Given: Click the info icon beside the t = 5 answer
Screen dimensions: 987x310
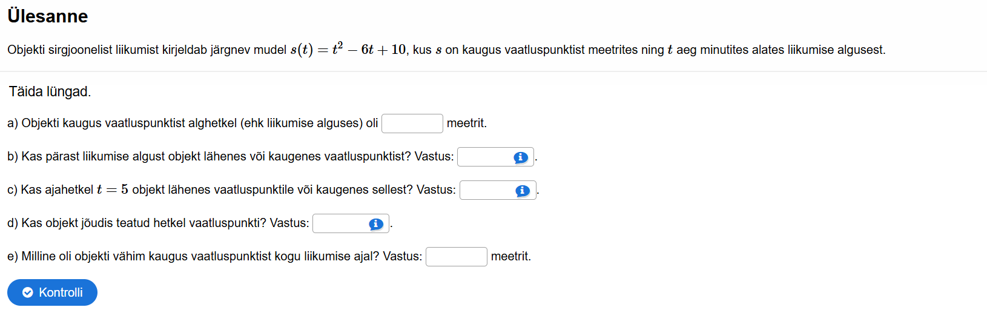Looking at the screenshot, I should [523, 191].
